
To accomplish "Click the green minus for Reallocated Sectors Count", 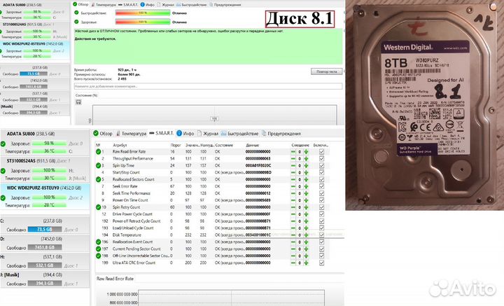I will point(293,180).
